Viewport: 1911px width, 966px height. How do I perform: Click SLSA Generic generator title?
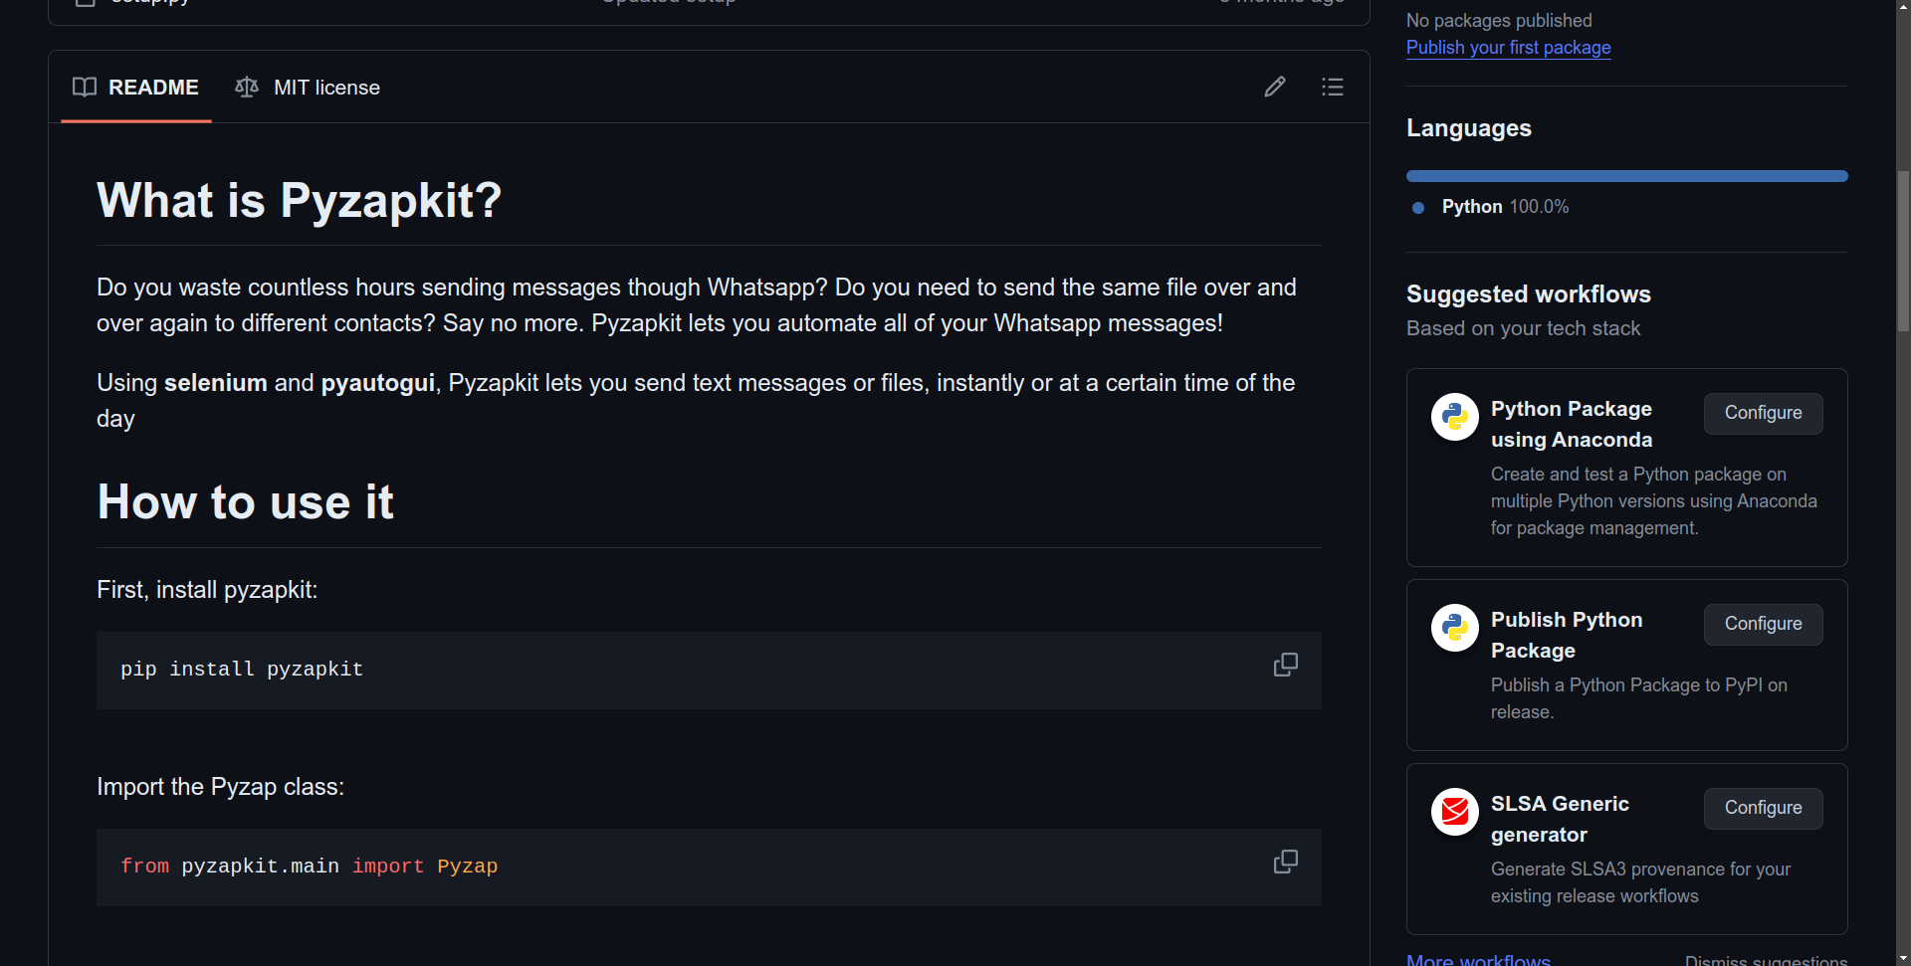(1560, 819)
